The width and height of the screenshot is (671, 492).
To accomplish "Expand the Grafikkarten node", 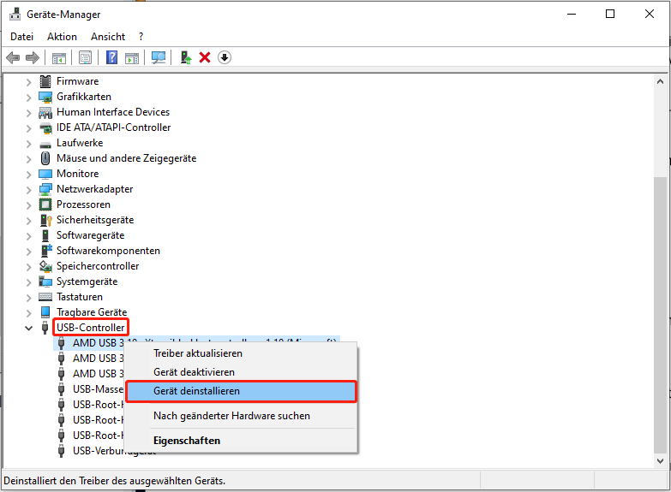I will (28, 97).
